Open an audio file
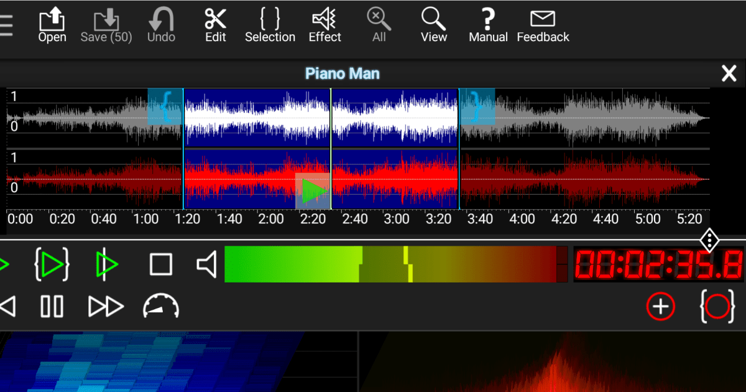Viewport: 746px width, 392px height. pyautogui.click(x=52, y=24)
